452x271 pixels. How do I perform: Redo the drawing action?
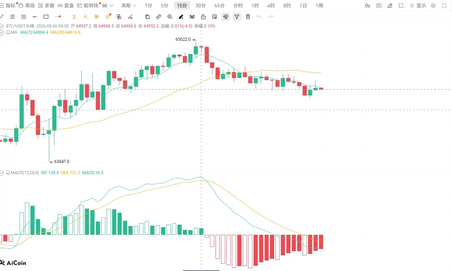[270, 17]
